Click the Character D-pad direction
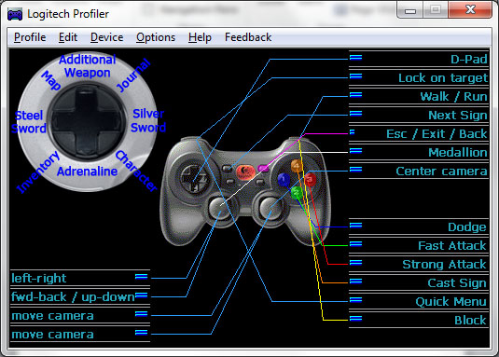Screen dimensions: 499x357 point(136,171)
